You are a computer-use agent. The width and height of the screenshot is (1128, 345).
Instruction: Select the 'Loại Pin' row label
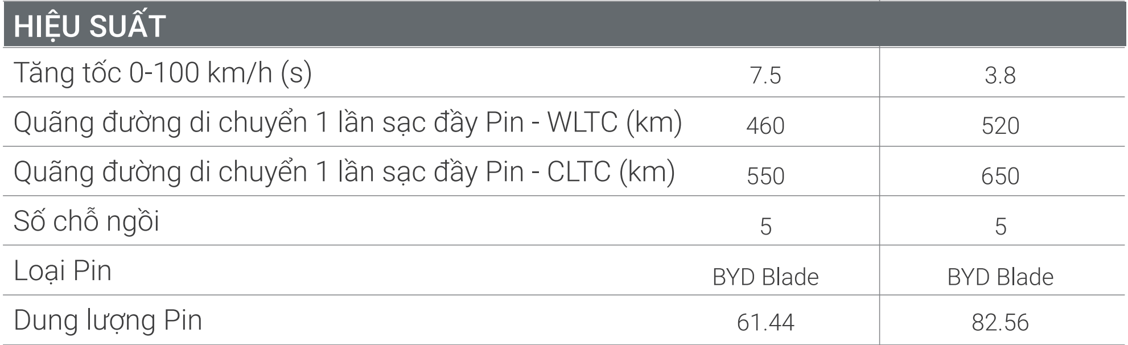(63, 271)
